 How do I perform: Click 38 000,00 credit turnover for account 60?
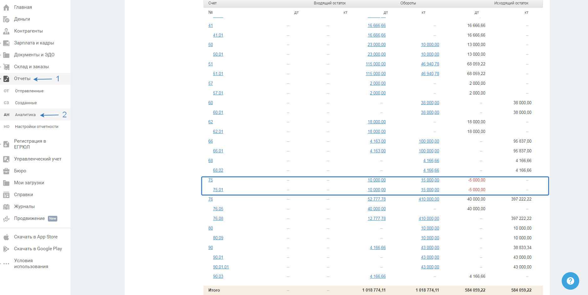(430, 103)
